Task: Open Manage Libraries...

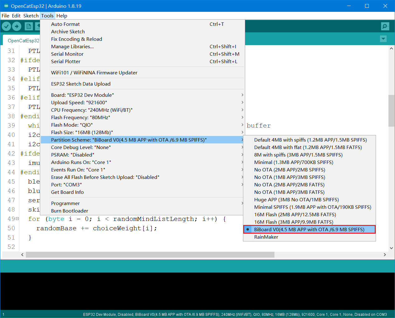Action: click(142, 46)
